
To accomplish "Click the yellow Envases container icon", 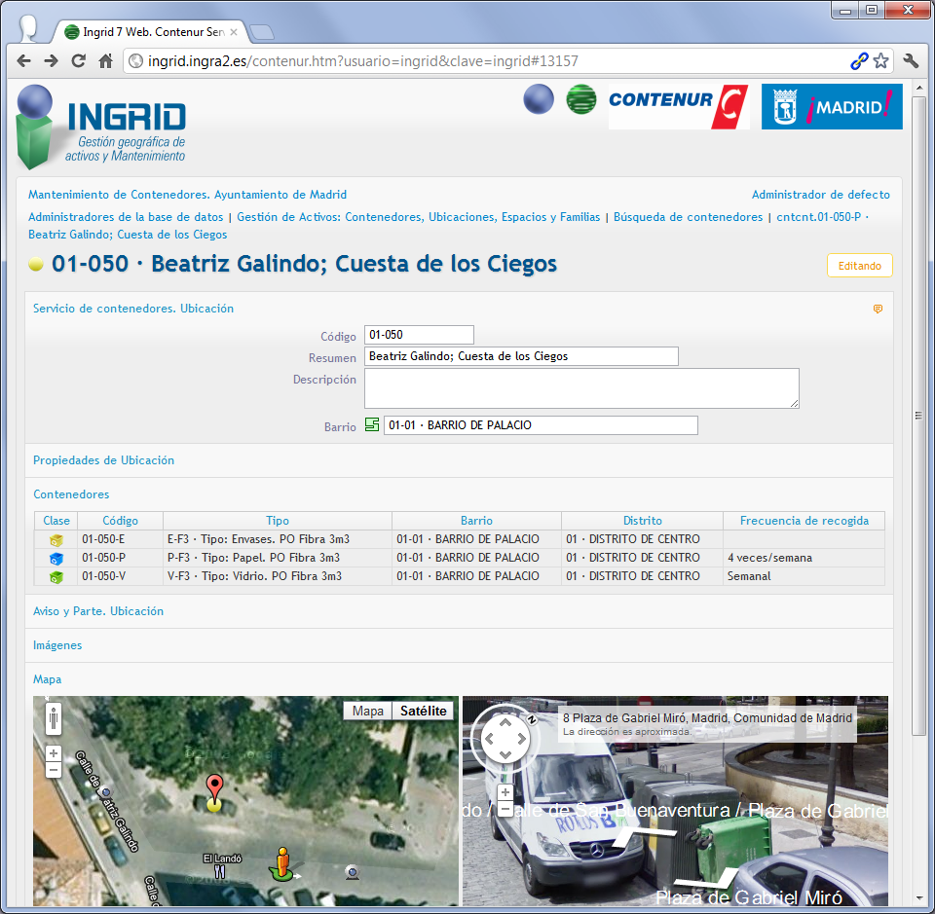I will (56, 540).
